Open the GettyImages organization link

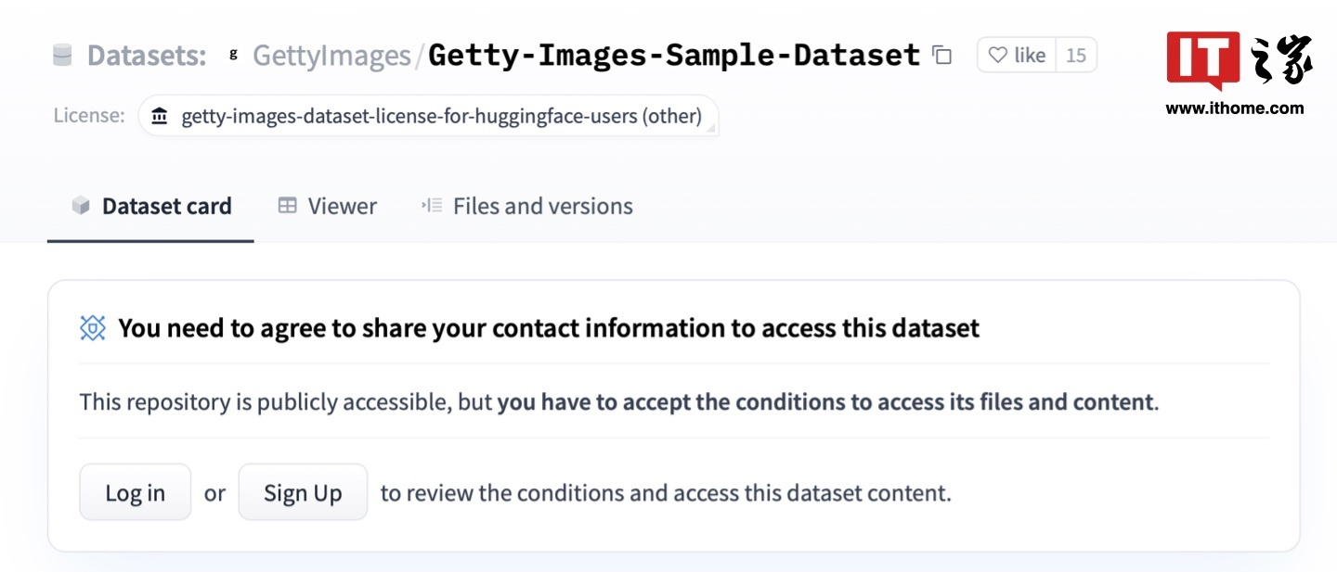pyautogui.click(x=331, y=56)
